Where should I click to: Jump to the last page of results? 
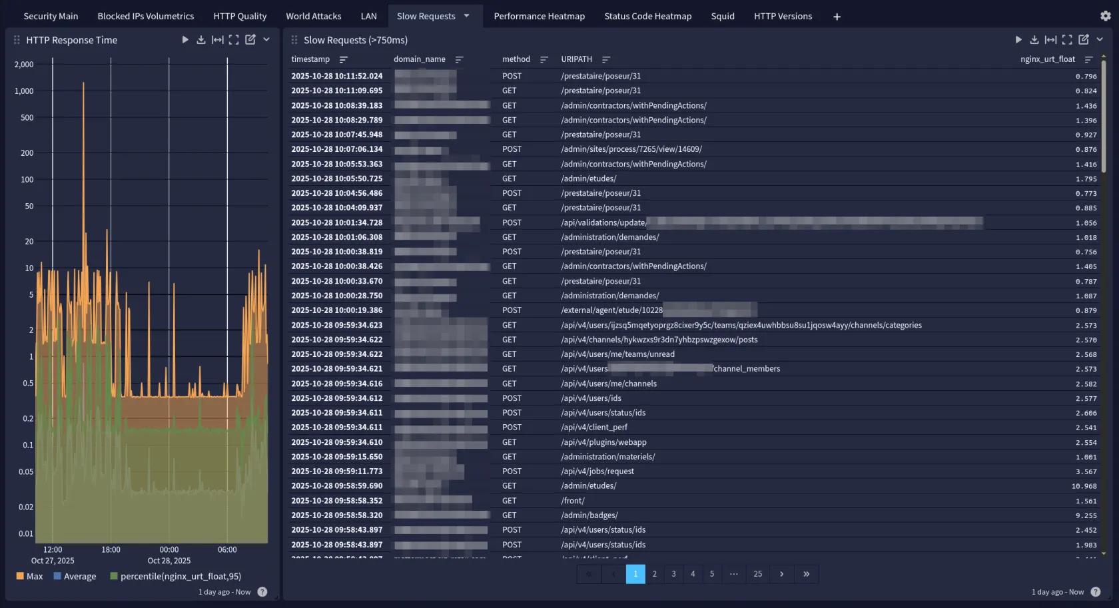[806, 574]
